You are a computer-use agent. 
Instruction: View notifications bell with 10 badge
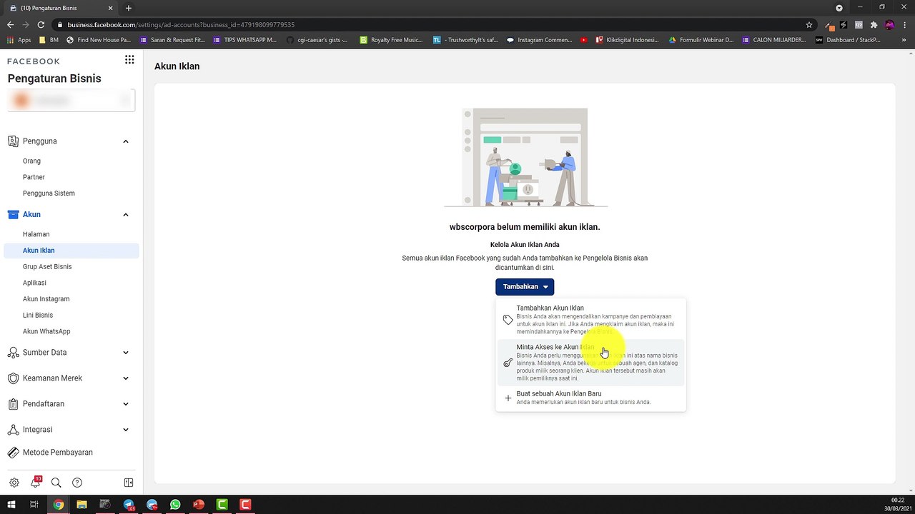tap(35, 483)
